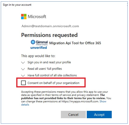Click the Admin@testdomain account email
The image size is (129, 125).
[50, 26]
